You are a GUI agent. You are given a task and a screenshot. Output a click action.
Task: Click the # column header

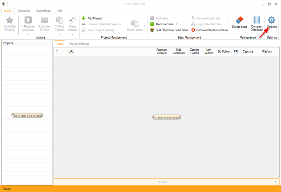coord(61,52)
